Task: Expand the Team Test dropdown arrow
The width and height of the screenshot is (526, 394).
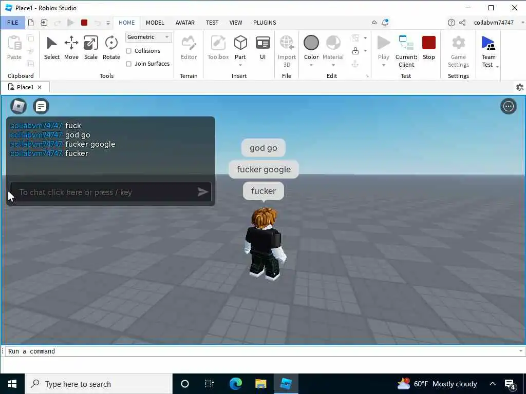Action: (x=497, y=67)
